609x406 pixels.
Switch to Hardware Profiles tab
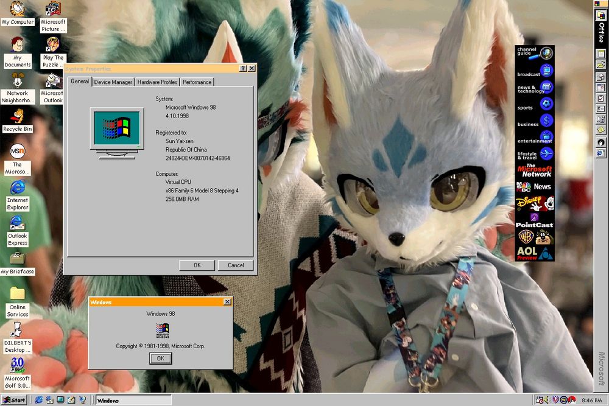[157, 82]
